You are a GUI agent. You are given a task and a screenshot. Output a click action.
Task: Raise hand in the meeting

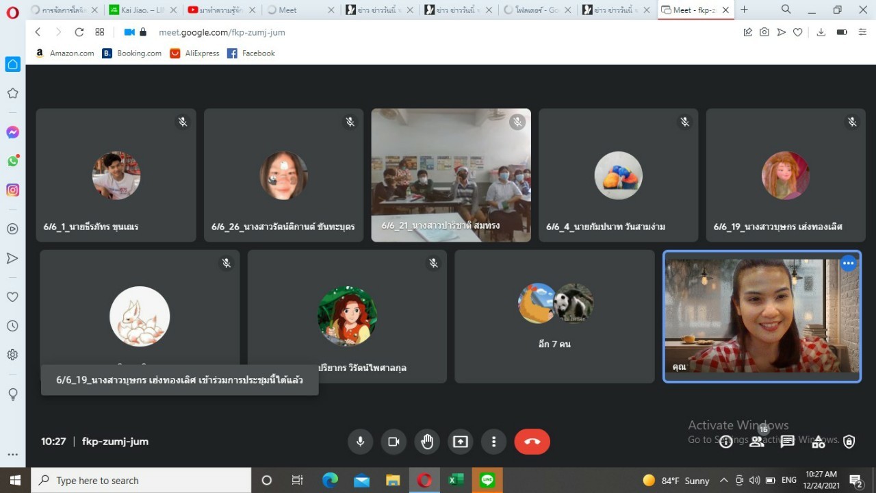427,442
